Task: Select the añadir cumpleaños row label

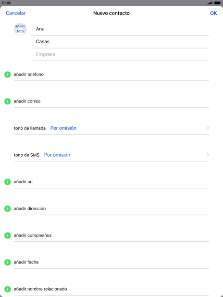Action: click(33, 235)
